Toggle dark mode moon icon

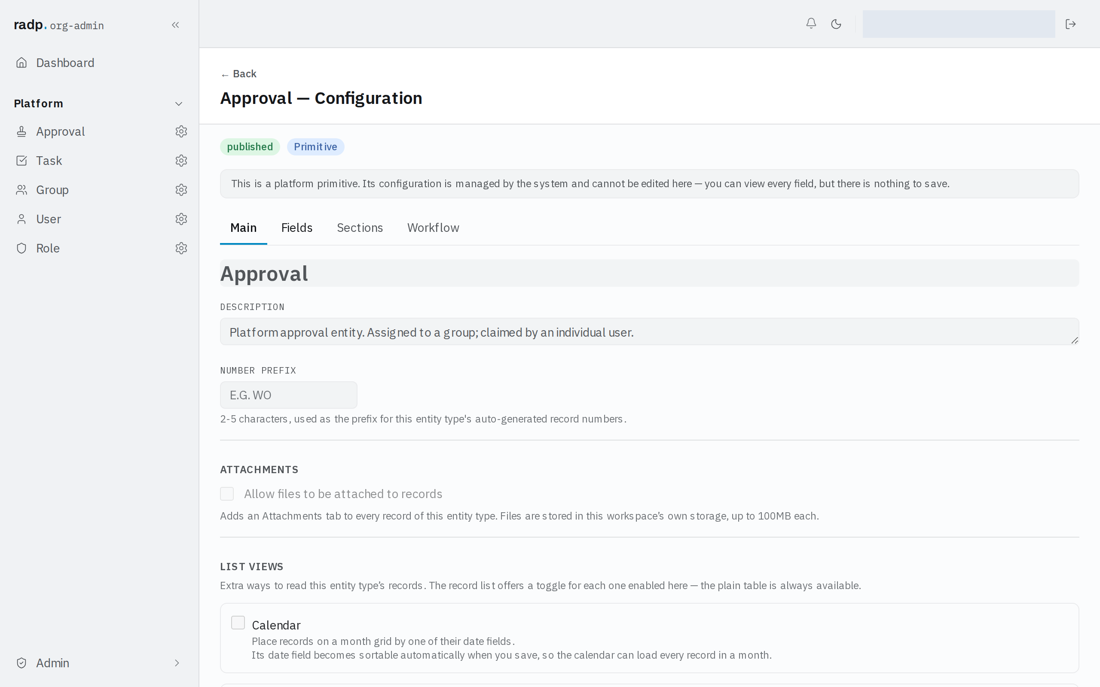(x=836, y=24)
